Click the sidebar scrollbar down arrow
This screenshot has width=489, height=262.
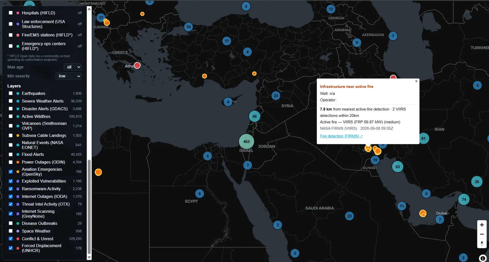pos(89,257)
